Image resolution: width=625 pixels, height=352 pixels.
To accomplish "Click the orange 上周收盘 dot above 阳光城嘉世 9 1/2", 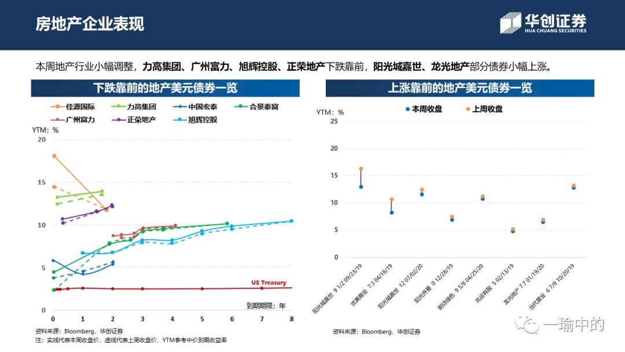I will [x=361, y=168].
